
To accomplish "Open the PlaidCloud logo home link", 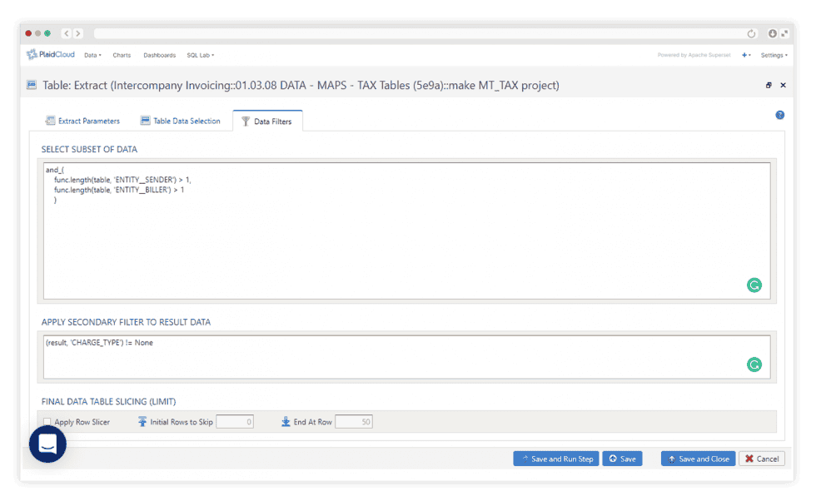I will coord(51,55).
